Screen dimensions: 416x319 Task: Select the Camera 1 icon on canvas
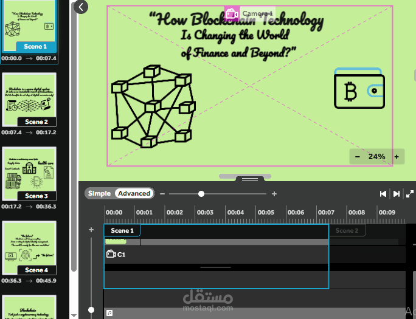coord(232,13)
